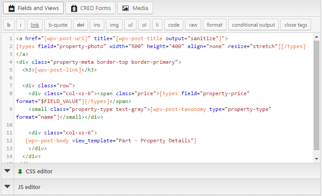Click the conditional output button
The width and height of the screenshot is (322, 196).
[253, 25]
